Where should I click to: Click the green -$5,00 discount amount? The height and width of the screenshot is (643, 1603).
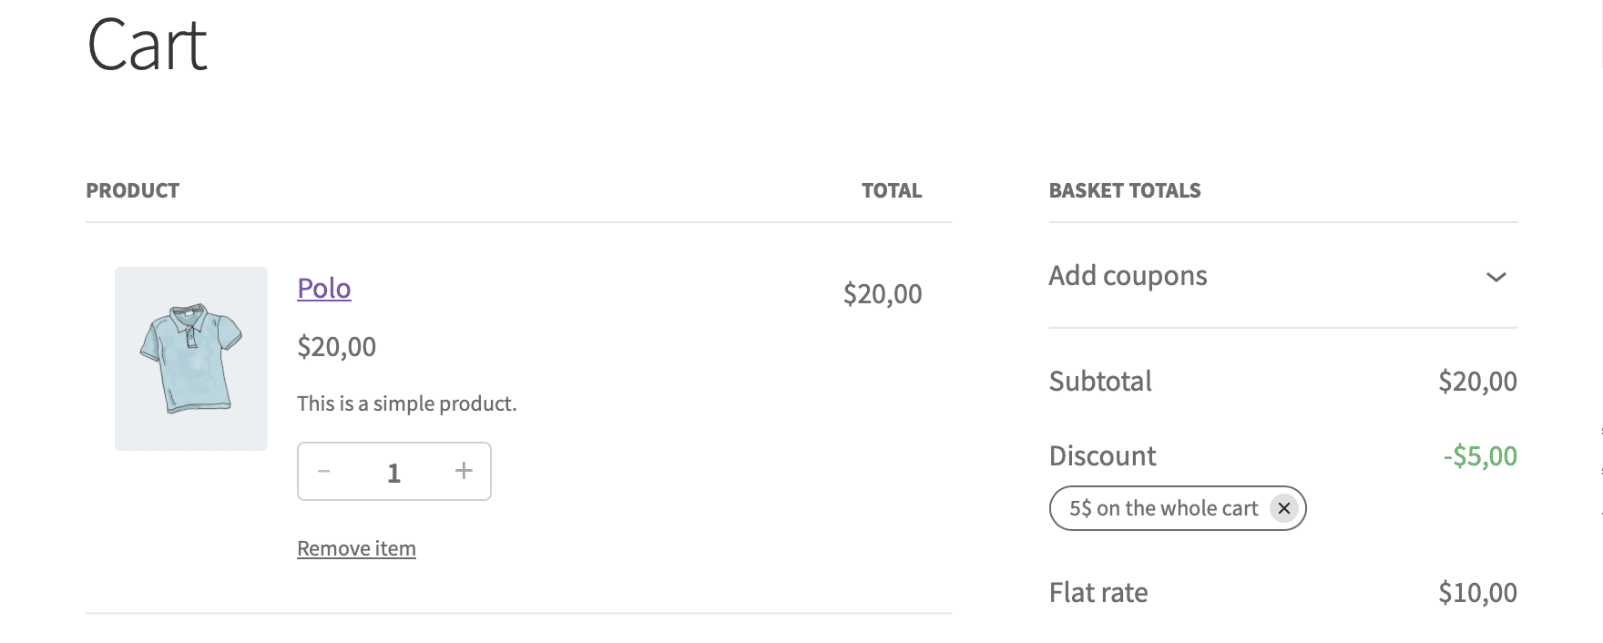pos(1480,456)
